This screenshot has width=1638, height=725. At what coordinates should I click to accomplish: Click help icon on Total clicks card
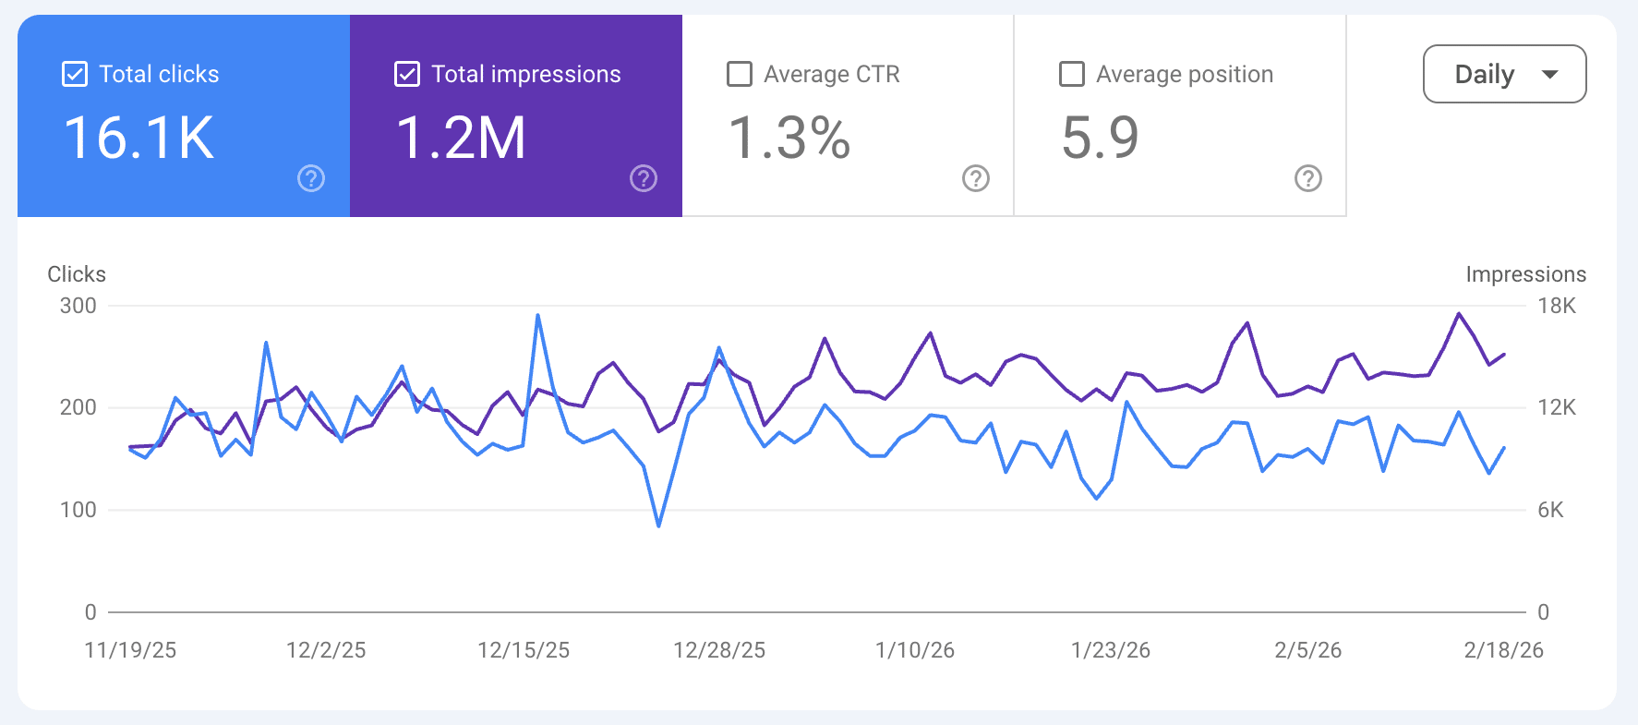(x=311, y=178)
